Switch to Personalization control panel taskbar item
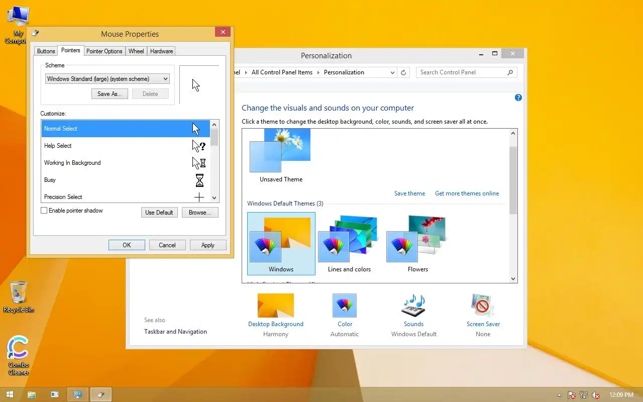The width and height of the screenshot is (643, 402). click(78, 394)
